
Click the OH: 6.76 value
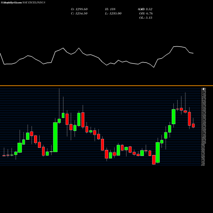[146, 13]
